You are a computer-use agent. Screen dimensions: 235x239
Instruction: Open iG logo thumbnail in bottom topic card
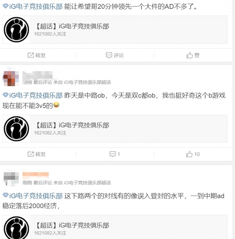point(16,228)
